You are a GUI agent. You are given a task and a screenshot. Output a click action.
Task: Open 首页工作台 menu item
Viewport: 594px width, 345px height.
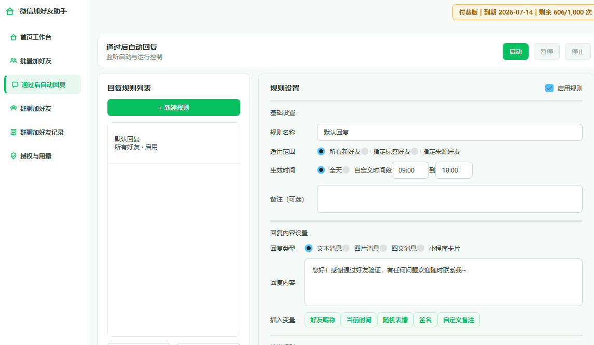(x=43, y=37)
